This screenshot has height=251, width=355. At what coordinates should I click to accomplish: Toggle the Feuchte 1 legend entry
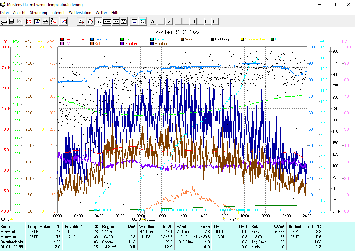100,39
